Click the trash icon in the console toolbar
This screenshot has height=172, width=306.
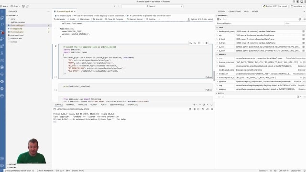click(195, 109)
